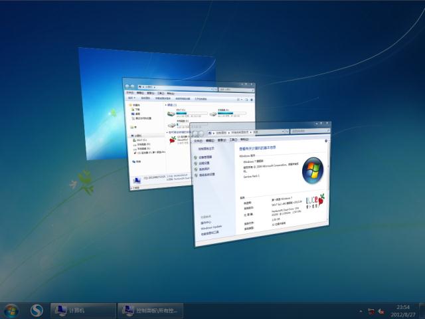Click Forward arrow in the System window
The width and height of the screenshot is (425, 319).
coord(201,134)
